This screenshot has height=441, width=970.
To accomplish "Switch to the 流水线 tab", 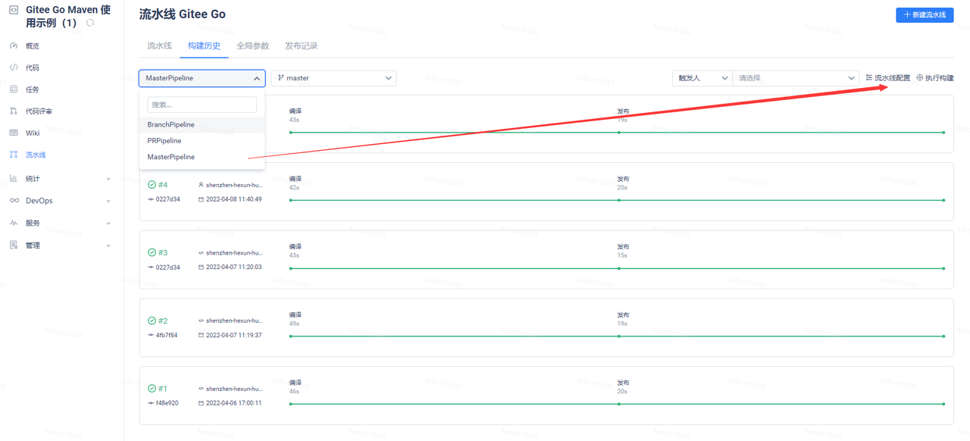I will pos(159,46).
